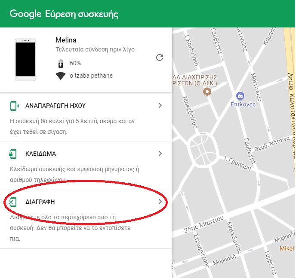This screenshot has width=296, height=278.
Task: Click the lock device icon
Action: (13, 154)
